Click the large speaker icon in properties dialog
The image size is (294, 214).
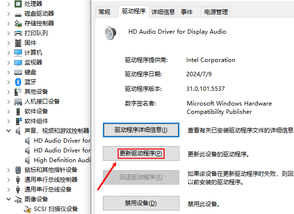pos(110,32)
